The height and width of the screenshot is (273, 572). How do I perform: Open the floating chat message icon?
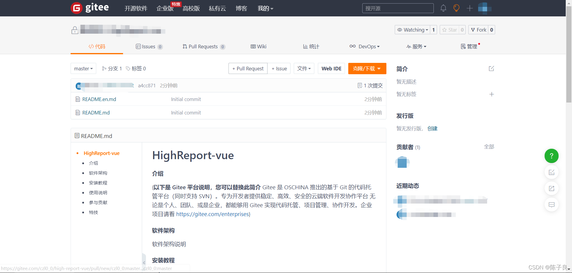click(551, 205)
